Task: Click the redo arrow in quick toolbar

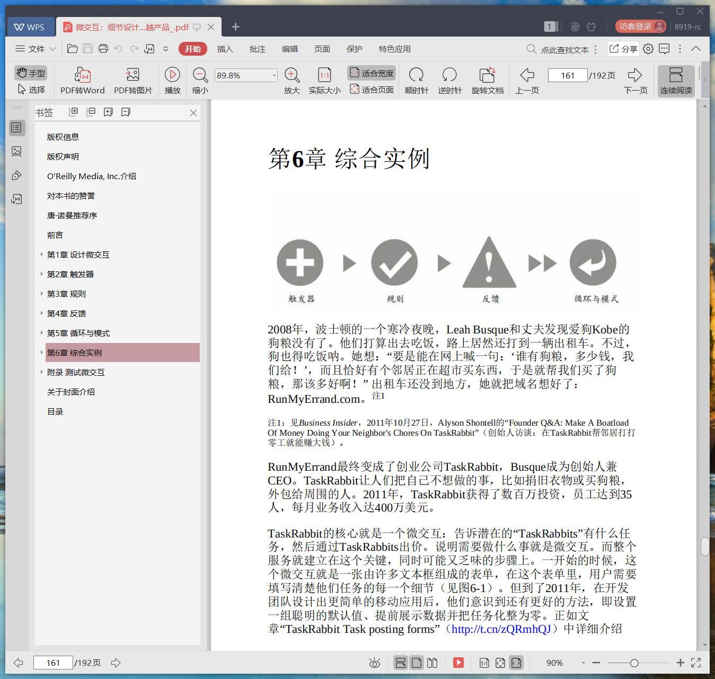Action: pos(134,49)
